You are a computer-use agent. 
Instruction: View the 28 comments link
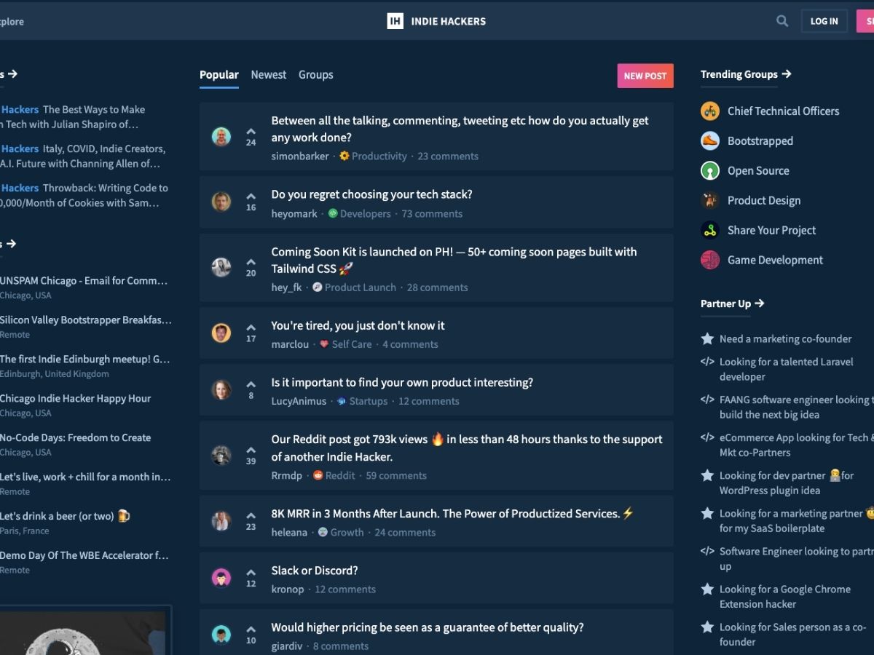pyautogui.click(x=438, y=287)
